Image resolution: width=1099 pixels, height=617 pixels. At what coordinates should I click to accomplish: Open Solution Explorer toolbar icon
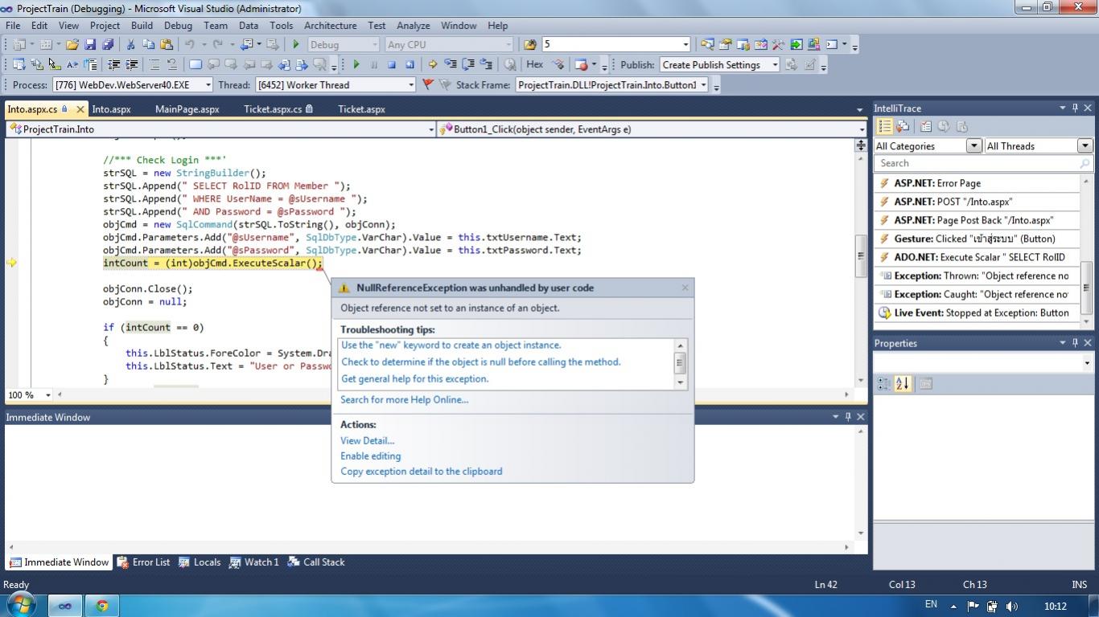(x=707, y=45)
